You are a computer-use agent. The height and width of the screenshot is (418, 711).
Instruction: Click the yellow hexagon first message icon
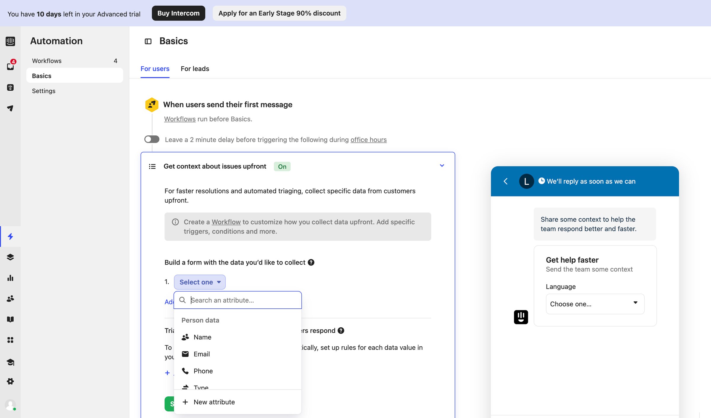click(152, 105)
